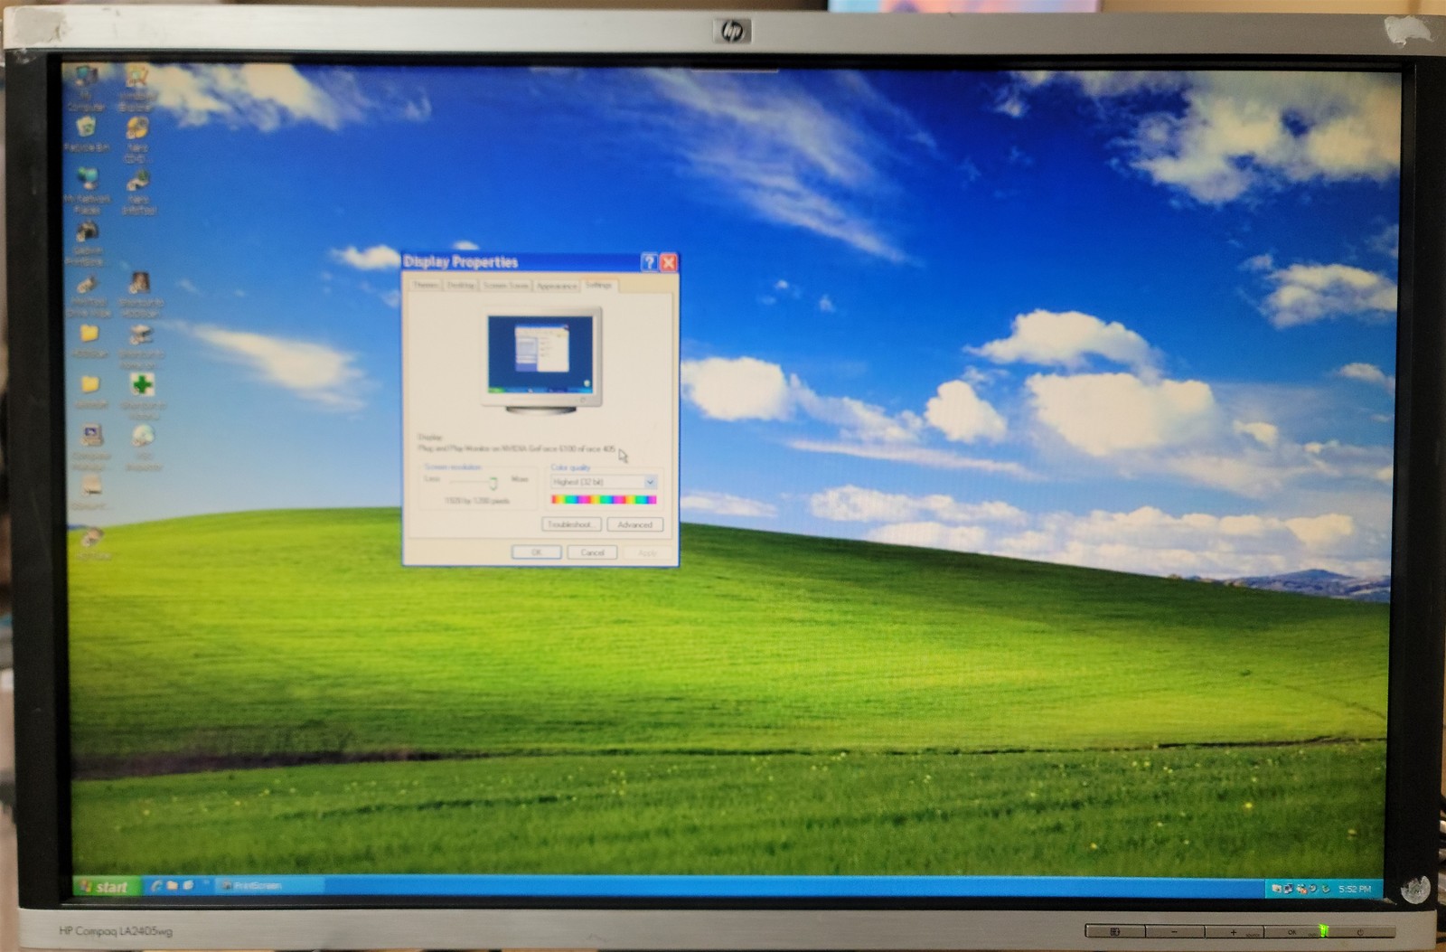1446x952 pixels.
Task: Open the Start menu
Action: pyautogui.click(x=106, y=887)
